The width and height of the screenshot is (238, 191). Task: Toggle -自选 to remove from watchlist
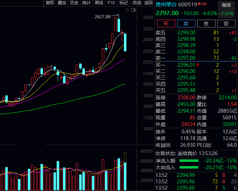pyautogui.click(x=136, y=3)
